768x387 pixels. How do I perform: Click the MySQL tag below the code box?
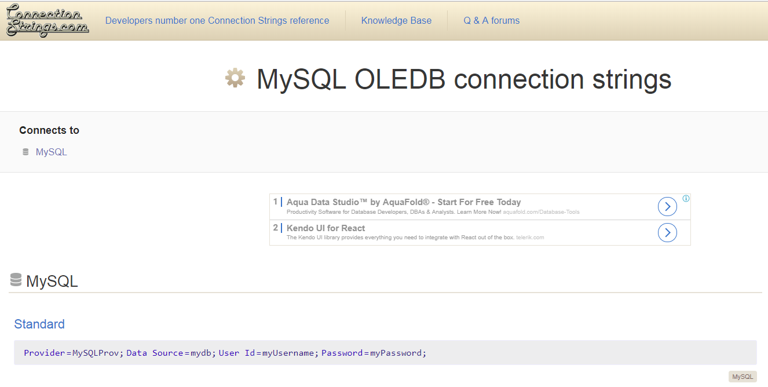743,377
